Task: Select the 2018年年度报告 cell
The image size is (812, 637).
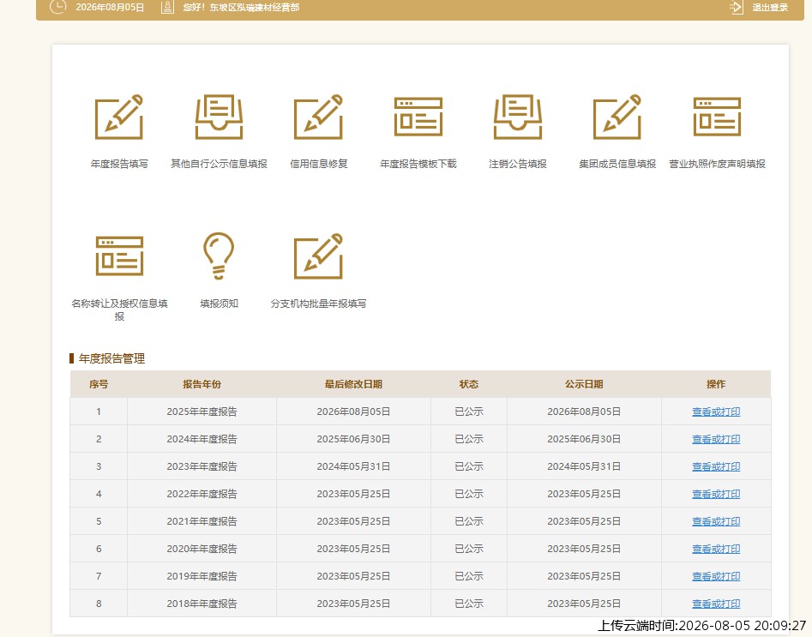Action: coord(201,604)
